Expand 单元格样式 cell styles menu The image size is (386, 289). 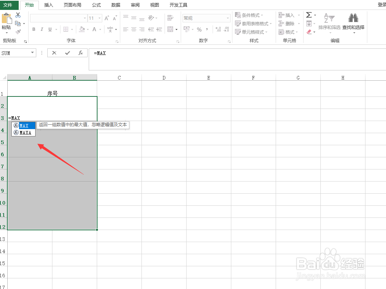[x=251, y=32]
